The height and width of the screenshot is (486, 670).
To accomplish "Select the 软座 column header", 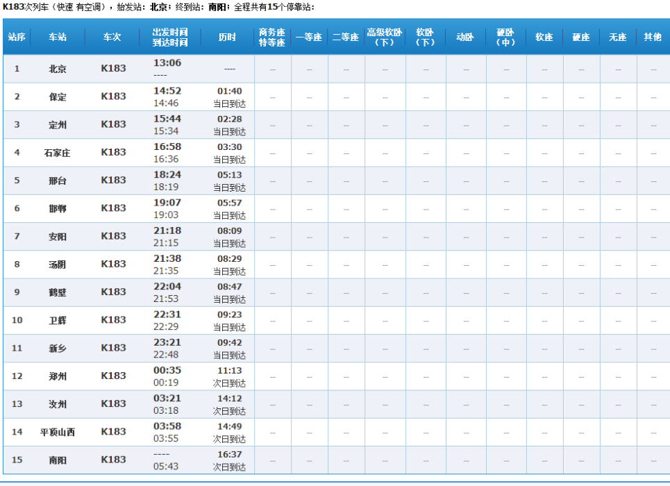I will pyautogui.click(x=544, y=37).
